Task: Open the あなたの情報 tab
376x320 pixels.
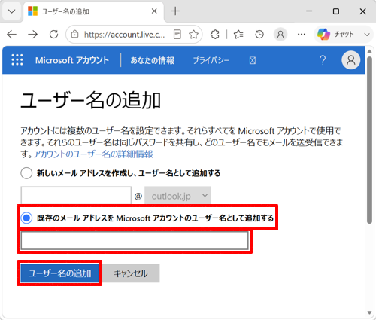Action: click(x=152, y=60)
